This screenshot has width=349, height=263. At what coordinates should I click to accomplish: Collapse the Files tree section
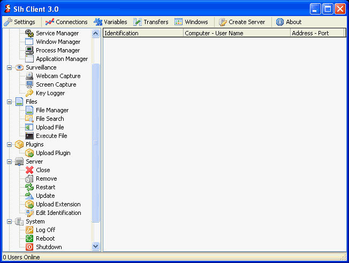(x=10, y=102)
